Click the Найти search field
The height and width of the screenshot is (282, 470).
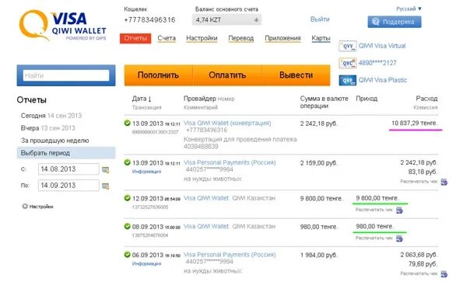(x=66, y=75)
